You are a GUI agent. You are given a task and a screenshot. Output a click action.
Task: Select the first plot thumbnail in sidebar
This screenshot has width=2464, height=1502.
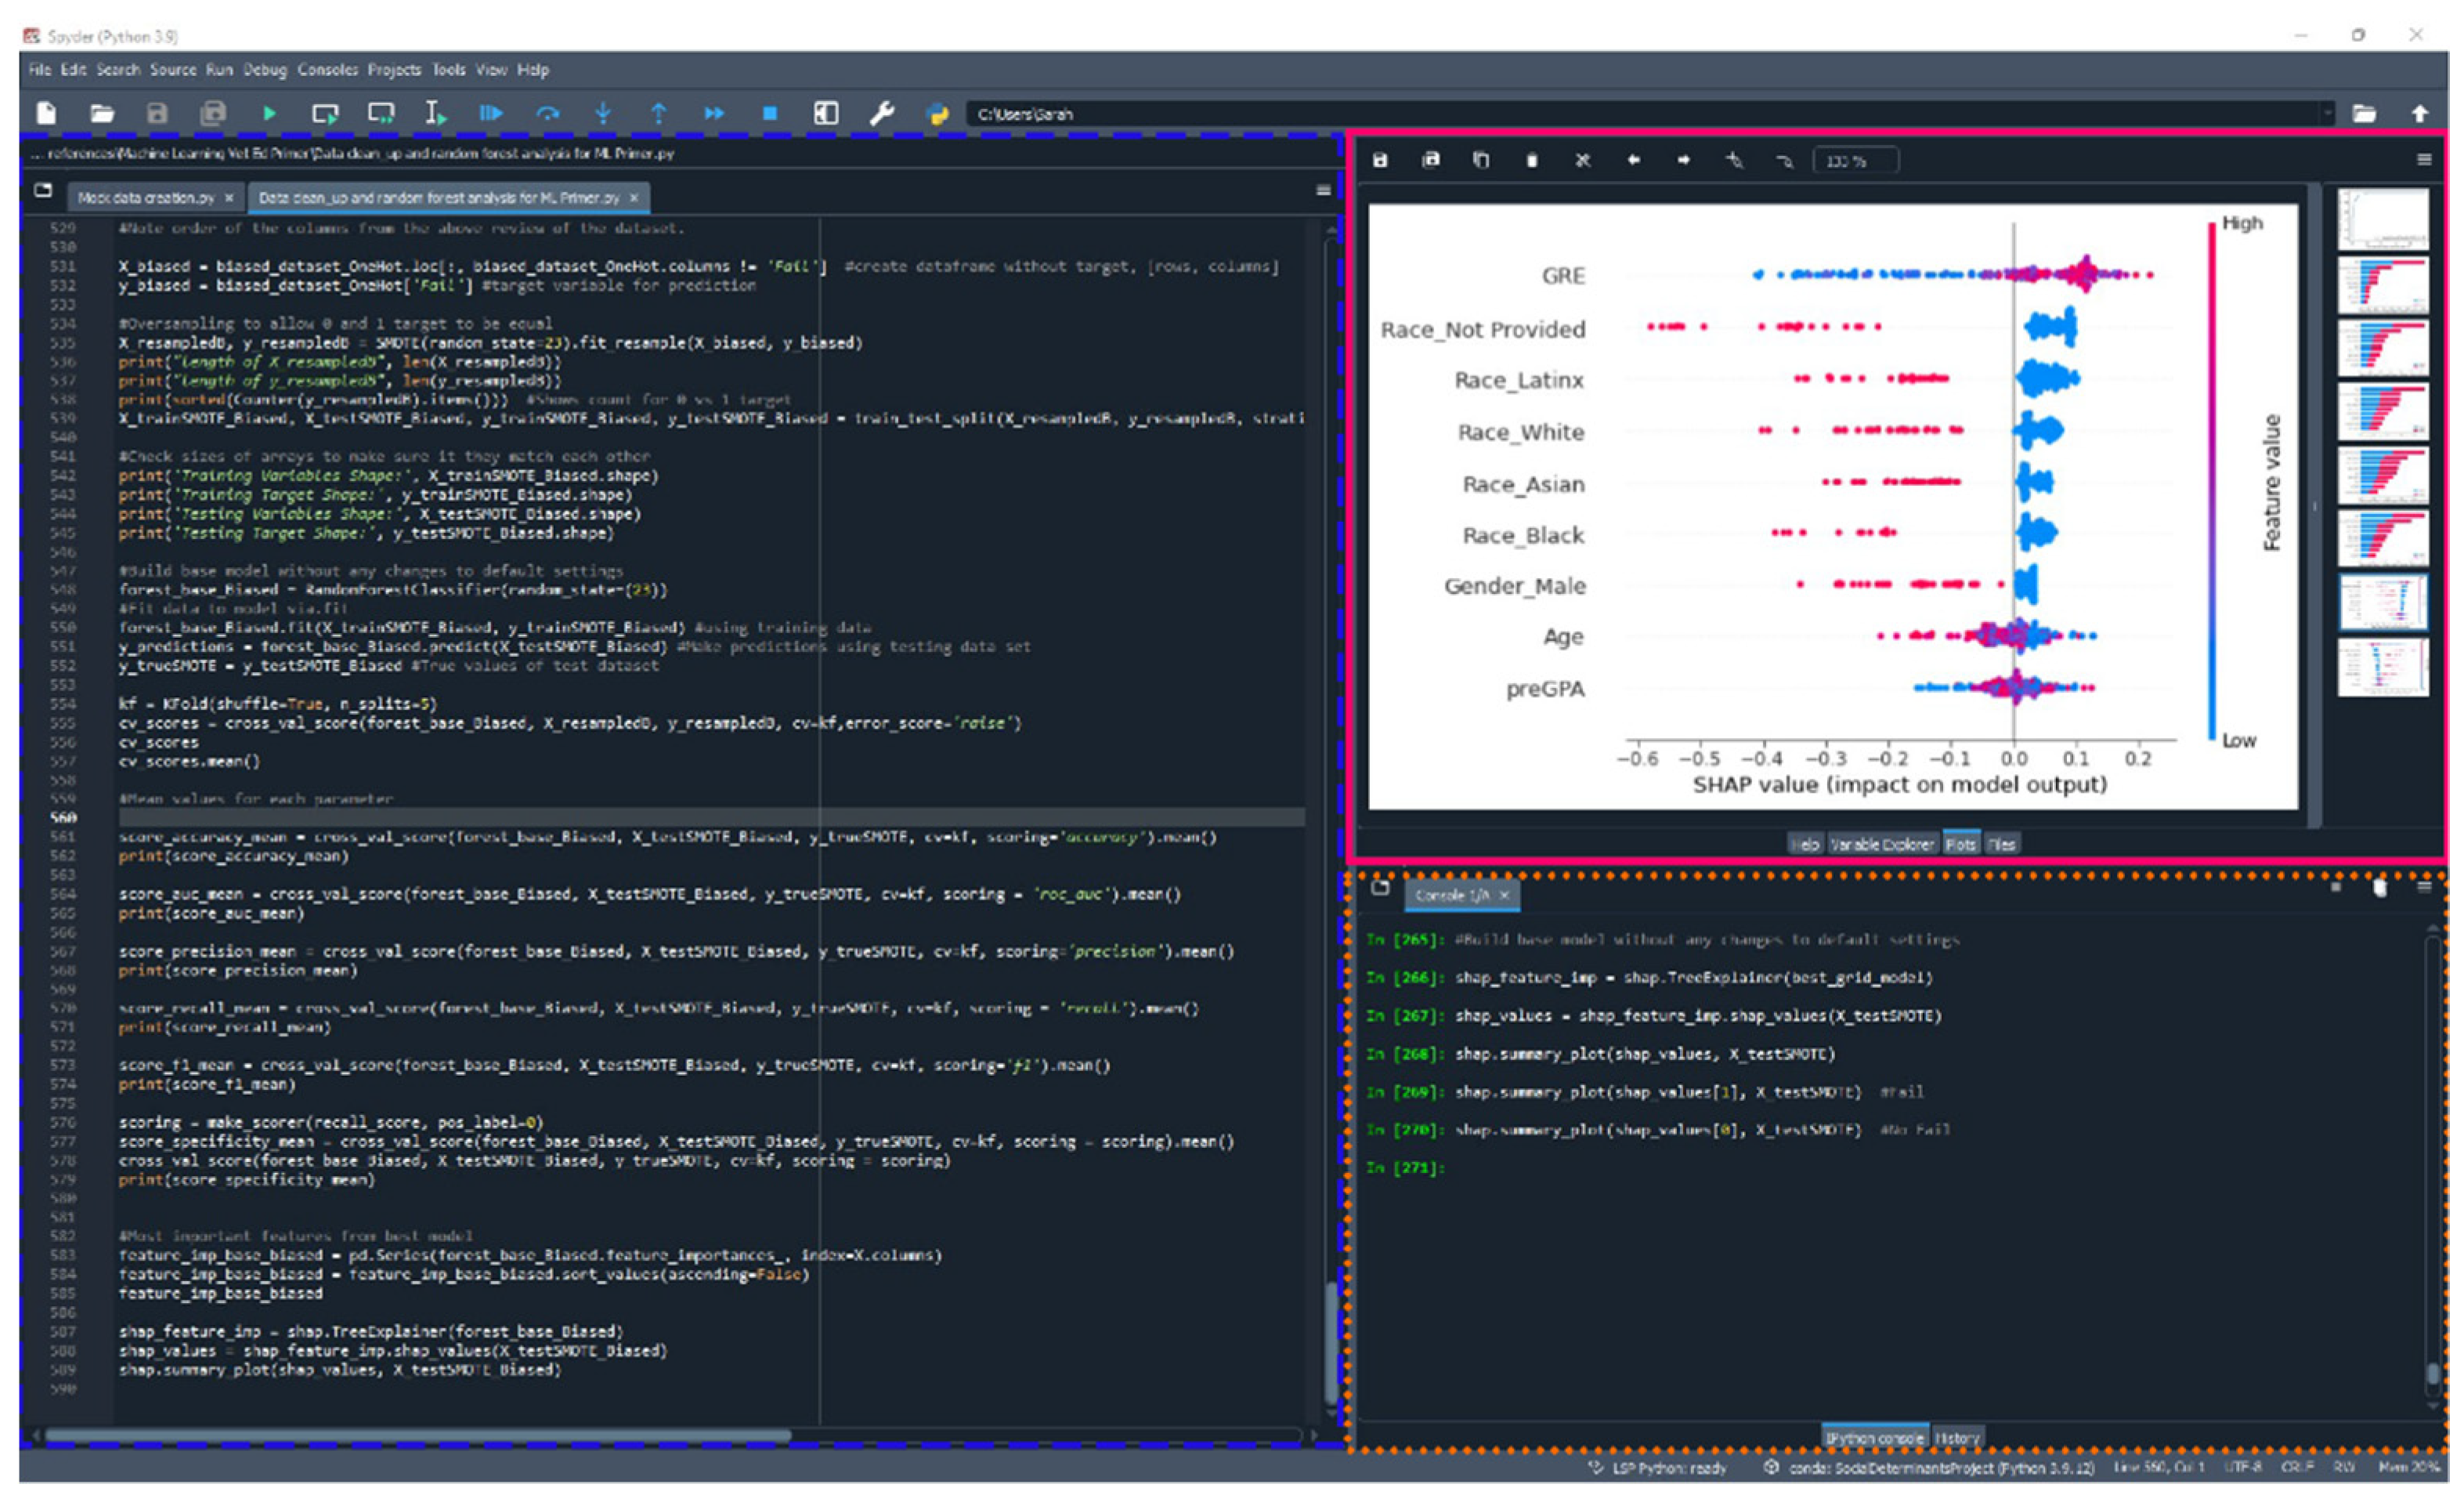(2382, 219)
